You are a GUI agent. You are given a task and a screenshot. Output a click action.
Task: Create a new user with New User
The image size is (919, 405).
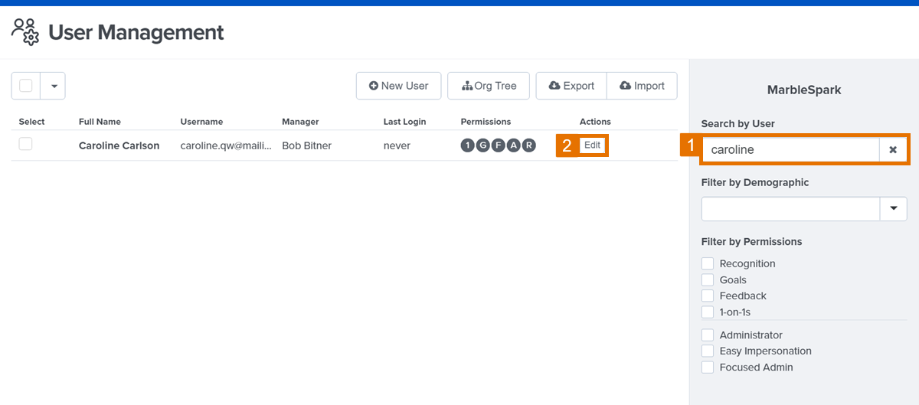click(x=399, y=86)
